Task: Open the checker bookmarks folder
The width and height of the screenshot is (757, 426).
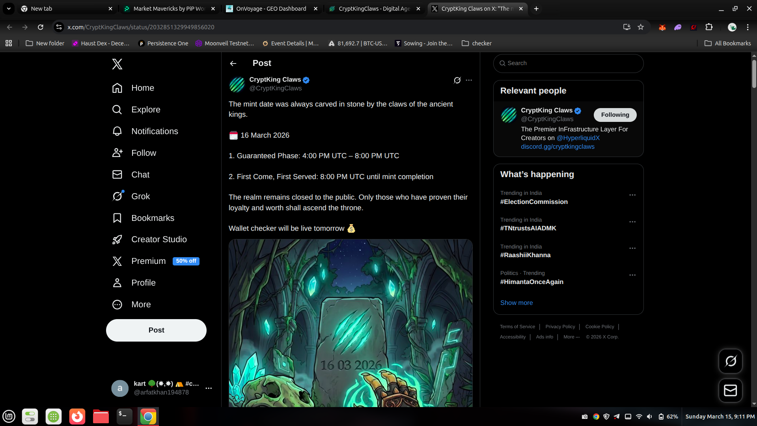Action: [477, 43]
